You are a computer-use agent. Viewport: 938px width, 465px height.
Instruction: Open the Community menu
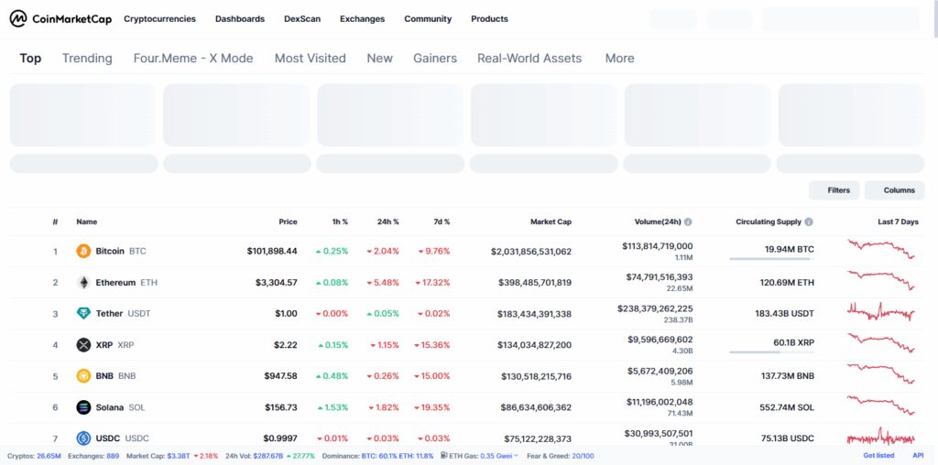[428, 18]
